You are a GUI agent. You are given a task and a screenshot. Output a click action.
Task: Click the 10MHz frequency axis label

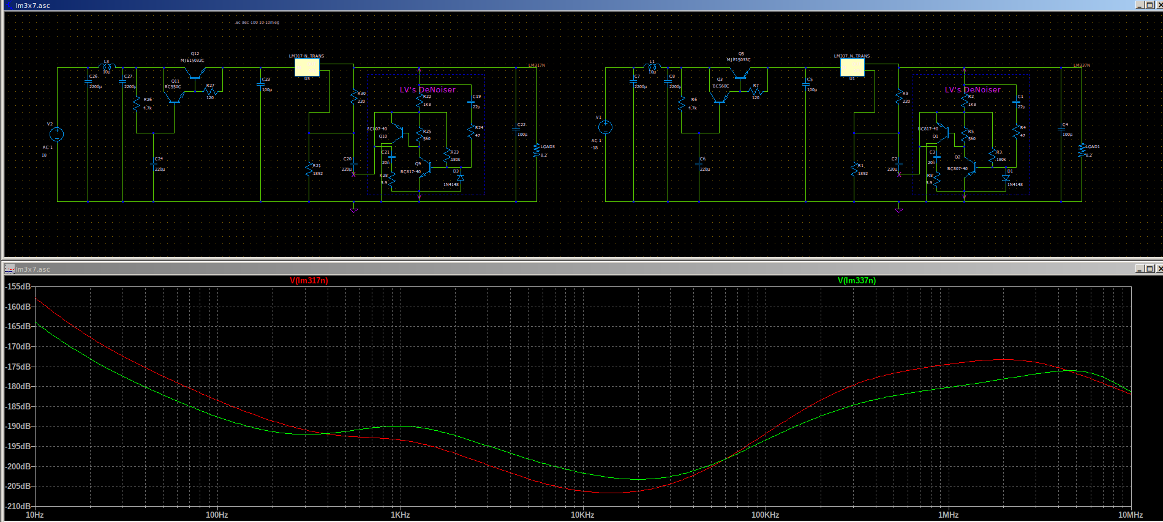point(1131,515)
